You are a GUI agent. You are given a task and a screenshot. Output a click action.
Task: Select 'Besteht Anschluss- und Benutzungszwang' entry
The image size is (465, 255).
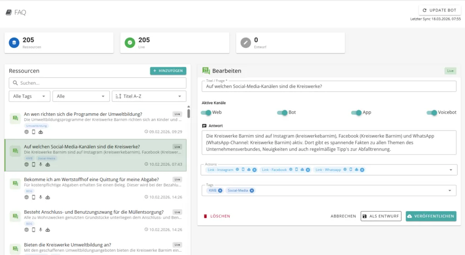[x=95, y=221]
